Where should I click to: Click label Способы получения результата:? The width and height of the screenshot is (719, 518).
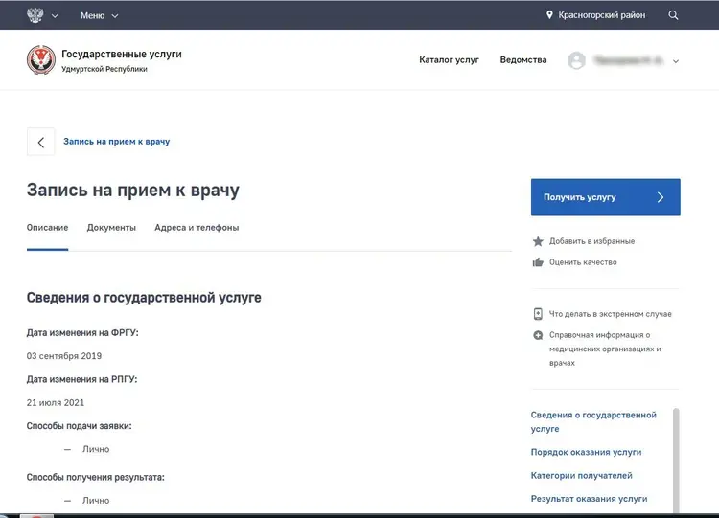95,477
